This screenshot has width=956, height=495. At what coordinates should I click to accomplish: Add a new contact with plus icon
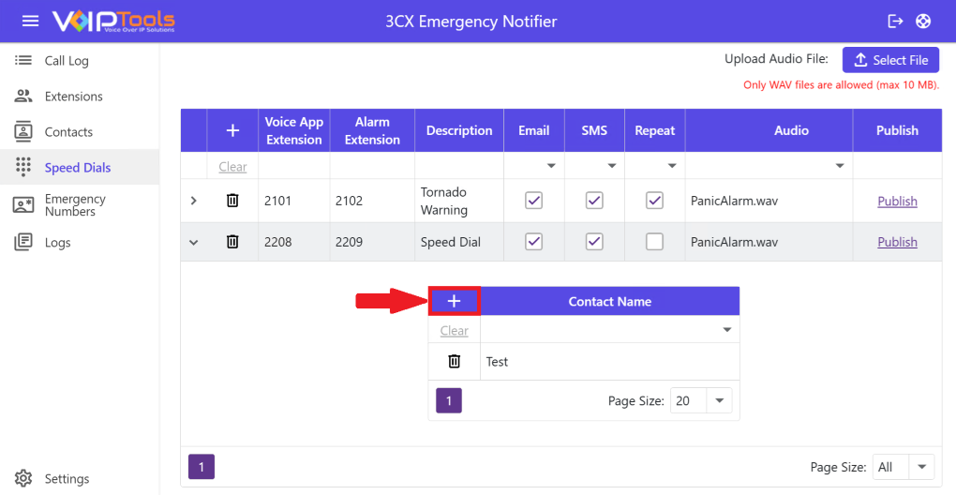pos(455,301)
